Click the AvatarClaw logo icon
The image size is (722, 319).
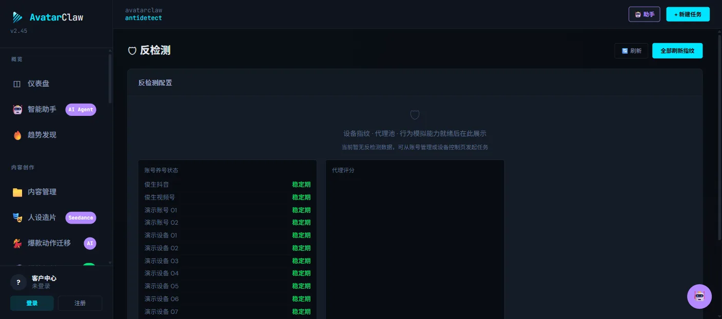click(x=18, y=17)
